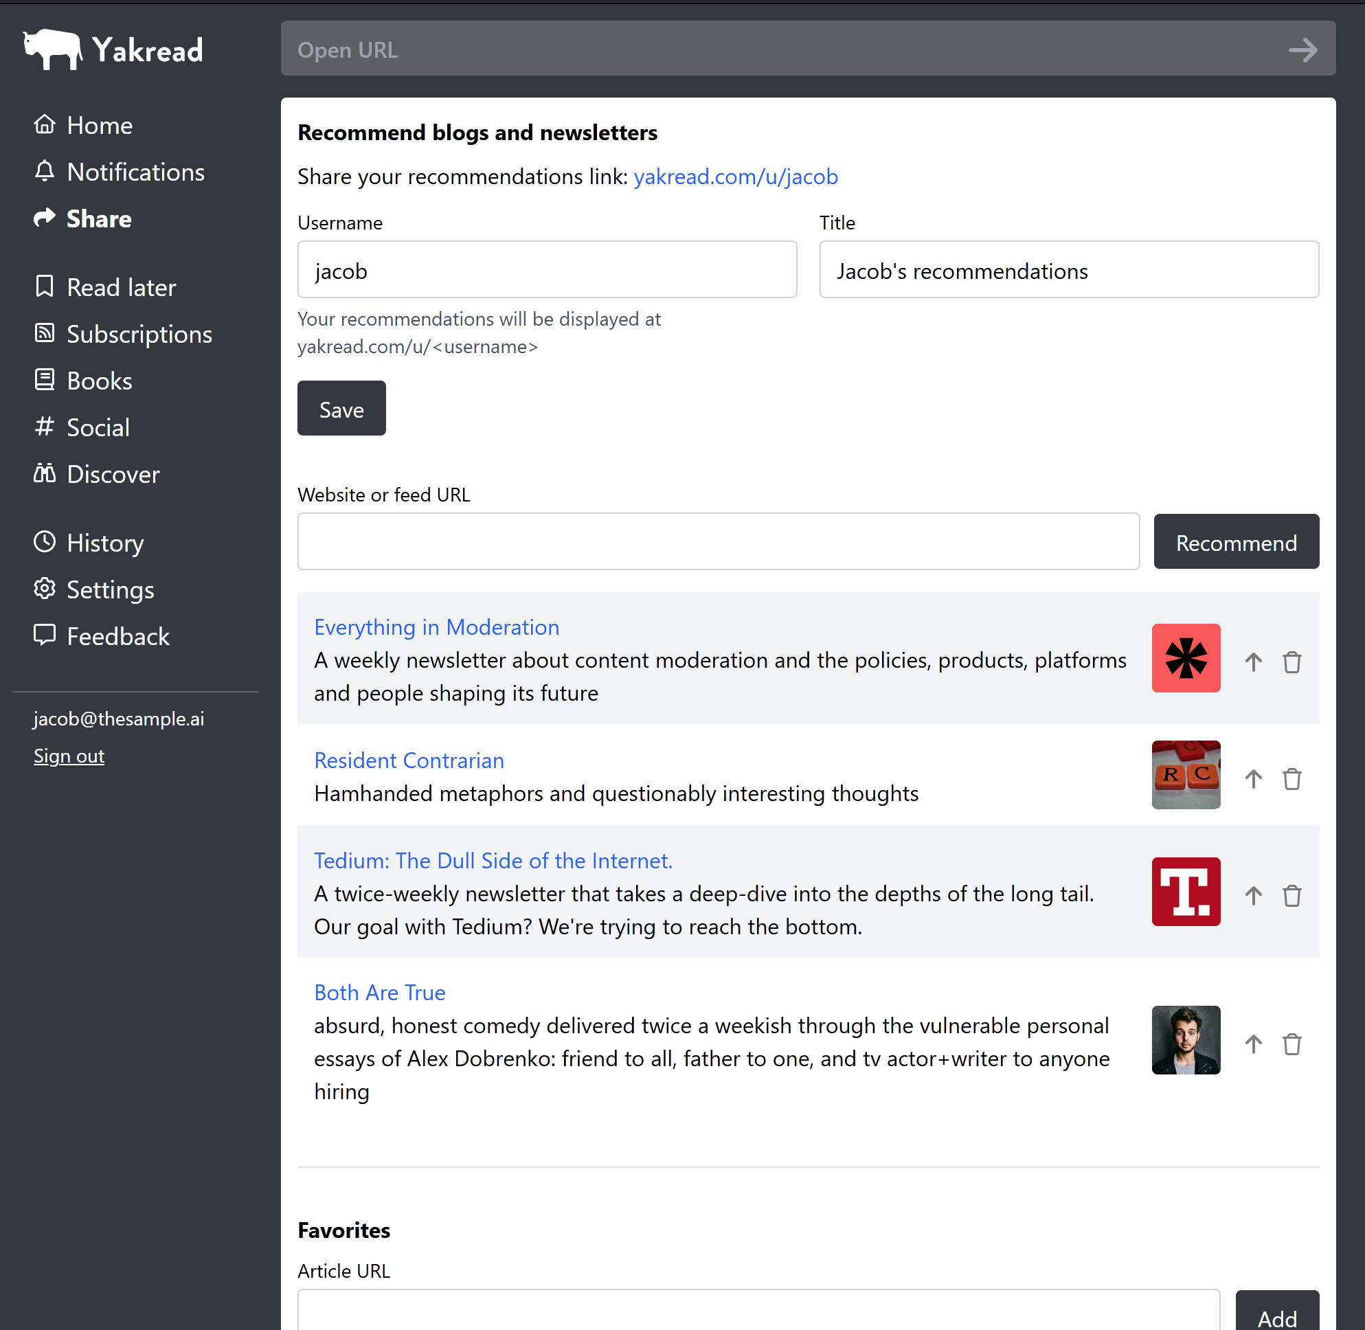1365x1330 pixels.
Task: Click the Website or feed URL field
Action: point(718,541)
